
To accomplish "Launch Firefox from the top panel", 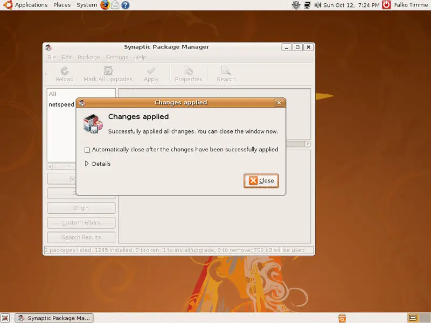I will pyautogui.click(x=105, y=5).
